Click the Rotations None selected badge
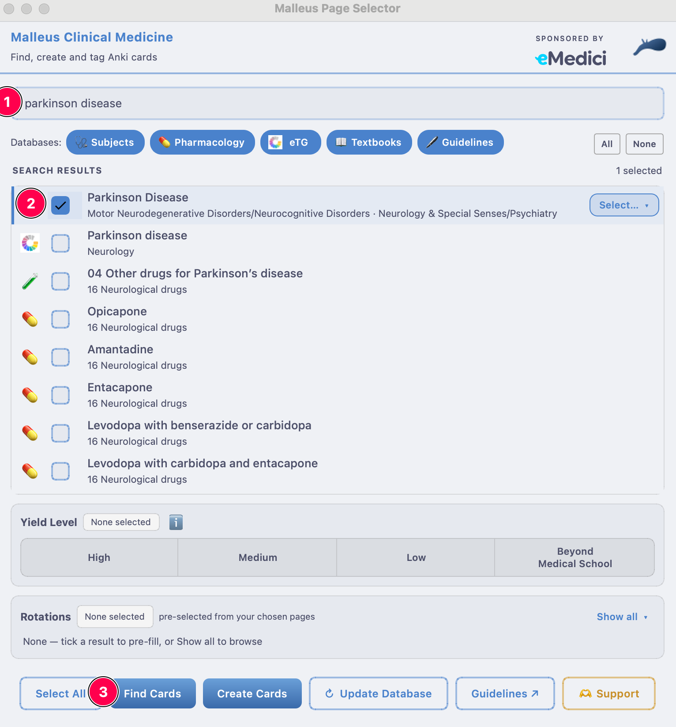Viewport: 676px width, 727px height. tap(115, 617)
